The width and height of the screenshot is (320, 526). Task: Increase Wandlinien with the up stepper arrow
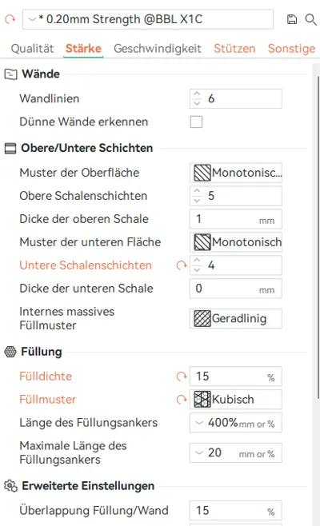click(197, 94)
